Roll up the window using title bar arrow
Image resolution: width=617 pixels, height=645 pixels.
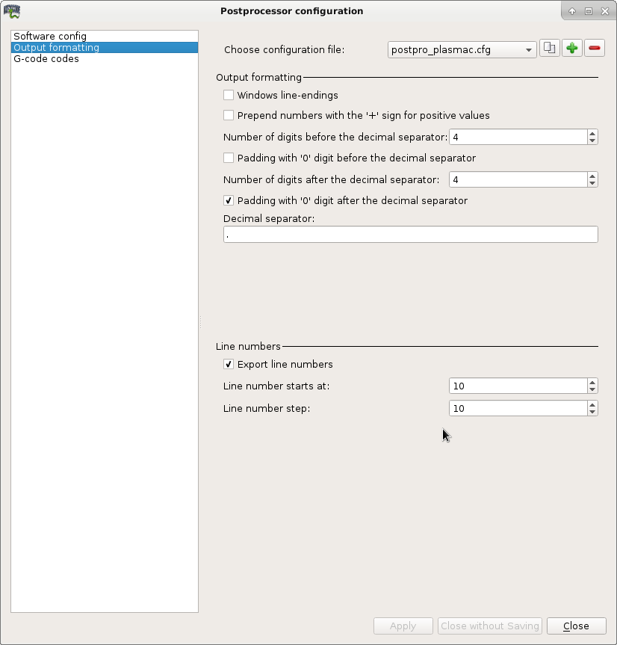[571, 11]
